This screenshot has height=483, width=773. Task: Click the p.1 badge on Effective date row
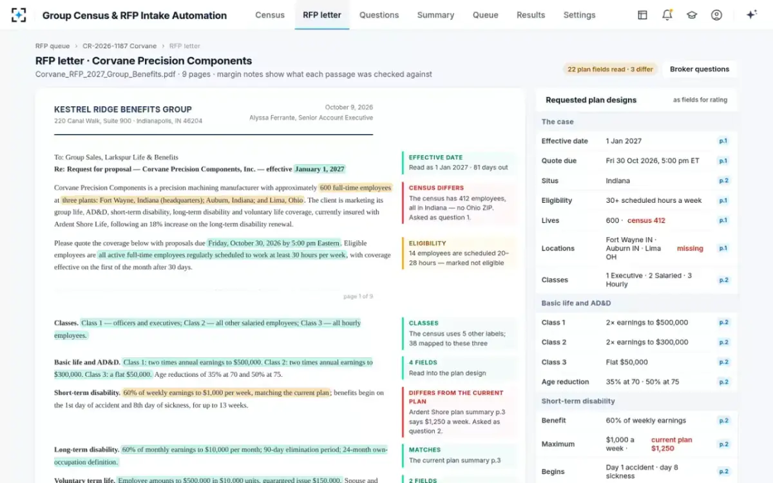[x=723, y=141]
